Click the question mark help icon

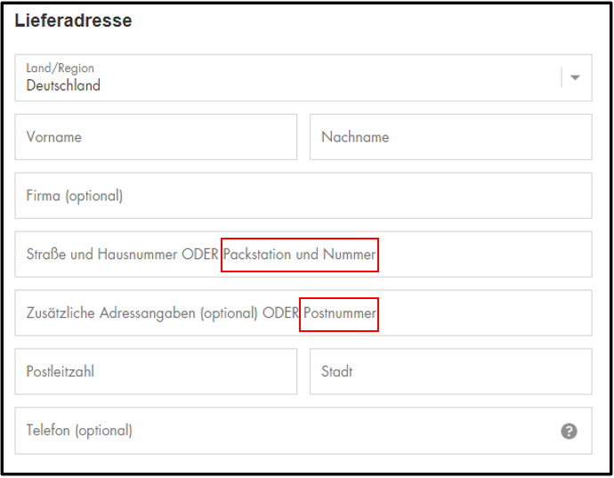(569, 431)
